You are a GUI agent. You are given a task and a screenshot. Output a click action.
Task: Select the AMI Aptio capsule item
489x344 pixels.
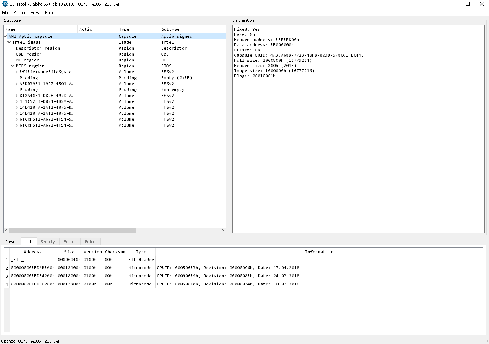coord(30,36)
